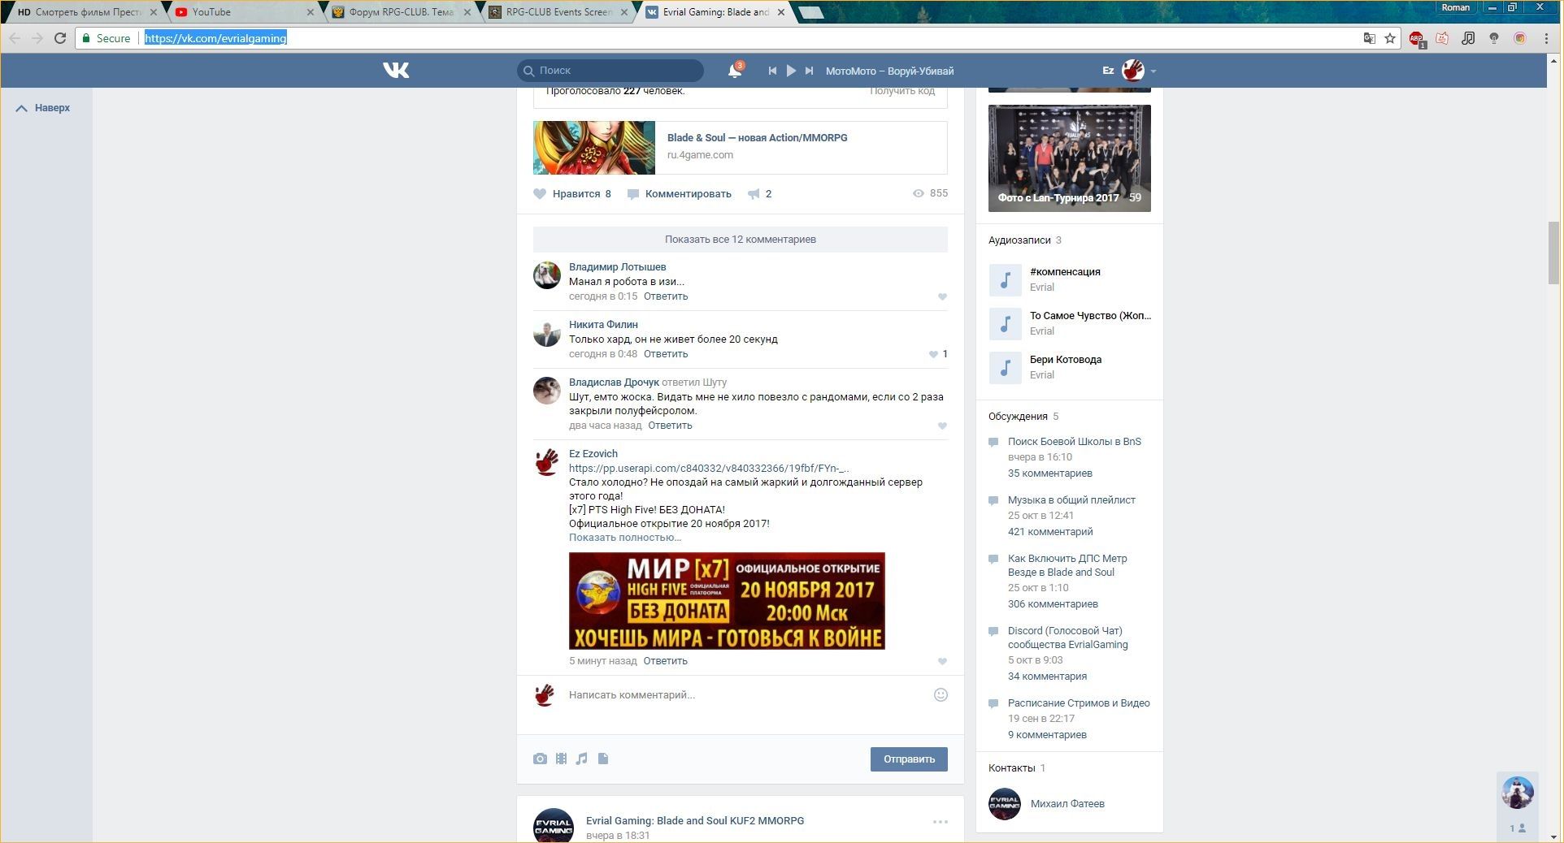The width and height of the screenshot is (1564, 843).
Task: Open Blade & Soul — новая Action/MMORPG link
Action: (758, 138)
